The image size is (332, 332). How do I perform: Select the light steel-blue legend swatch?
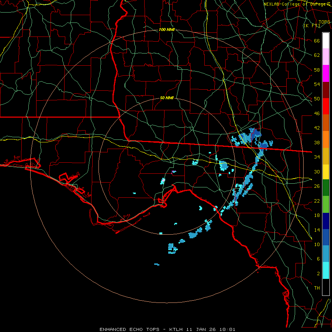point(326,253)
